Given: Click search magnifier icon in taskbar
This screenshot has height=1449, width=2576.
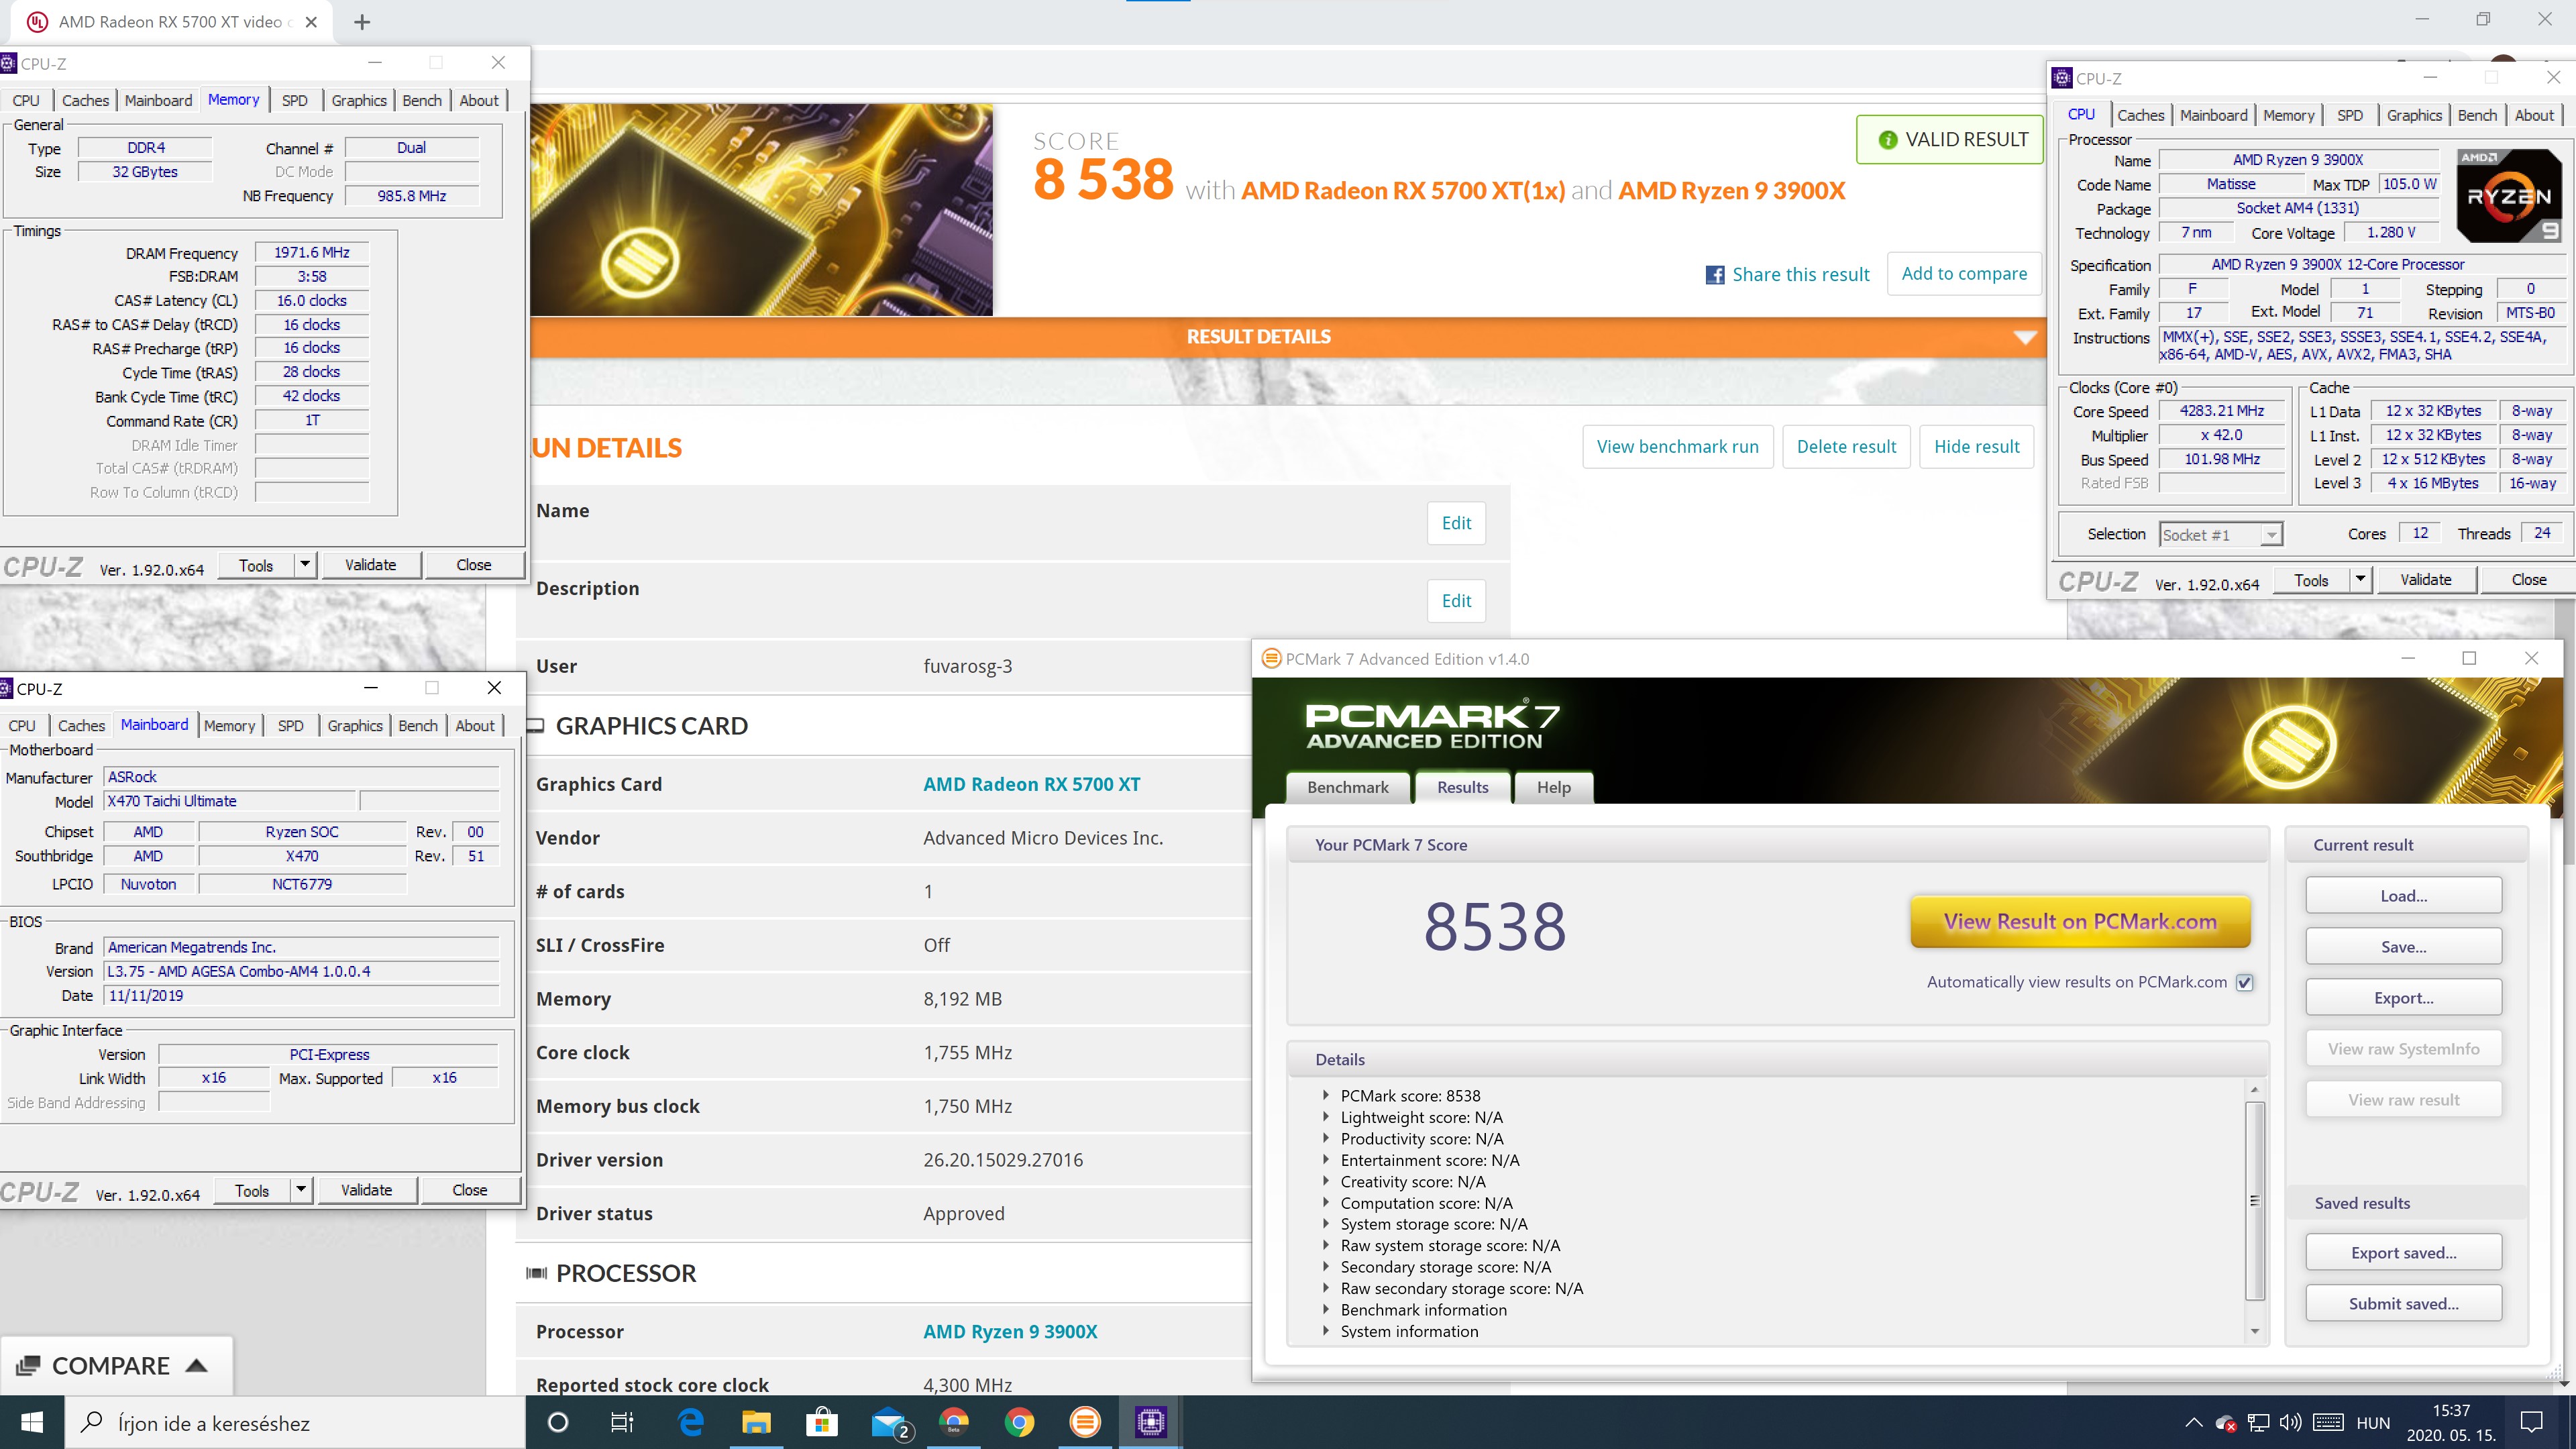Looking at the screenshot, I should [x=92, y=1422].
